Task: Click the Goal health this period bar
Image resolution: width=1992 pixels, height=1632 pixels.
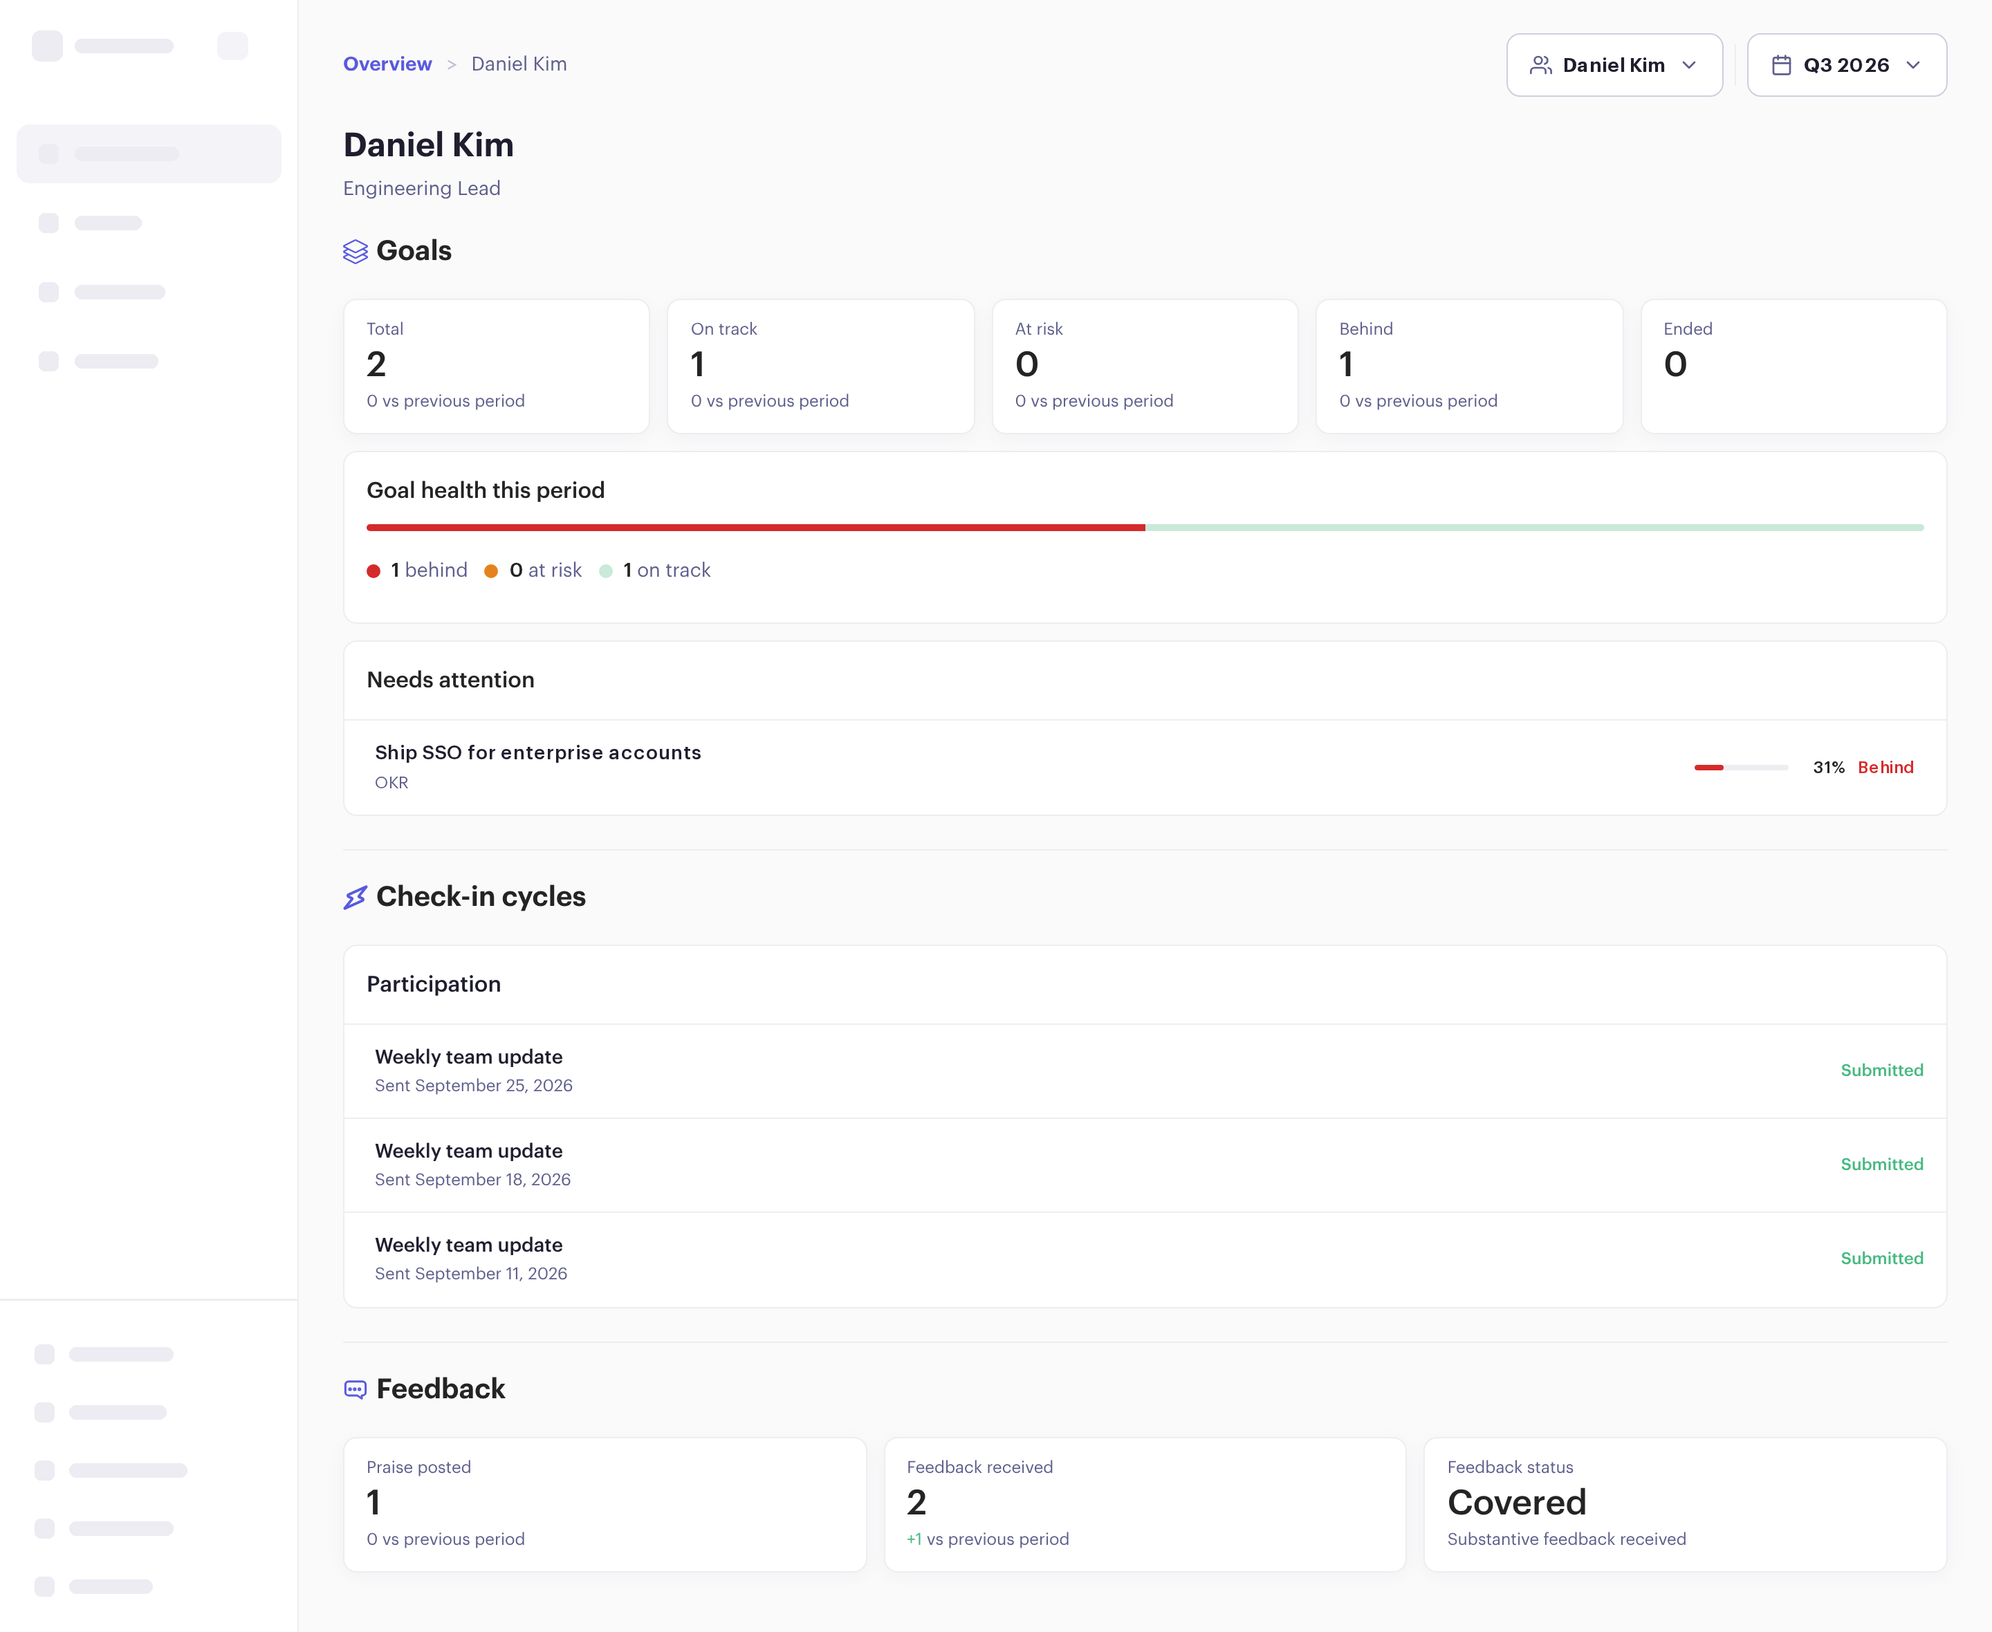Action: point(1144,528)
